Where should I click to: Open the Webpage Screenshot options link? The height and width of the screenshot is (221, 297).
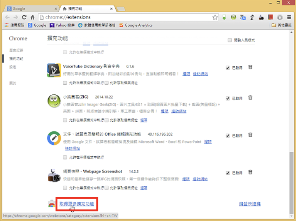pos(144,188)
